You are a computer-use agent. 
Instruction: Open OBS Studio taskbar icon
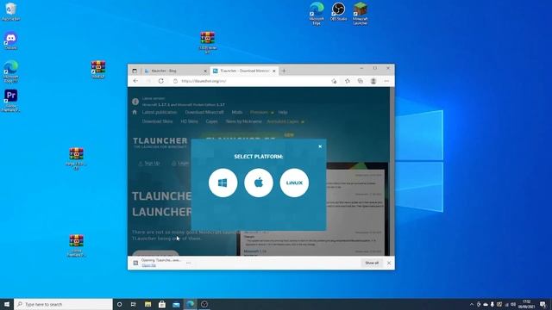click(x=204, y=304)
